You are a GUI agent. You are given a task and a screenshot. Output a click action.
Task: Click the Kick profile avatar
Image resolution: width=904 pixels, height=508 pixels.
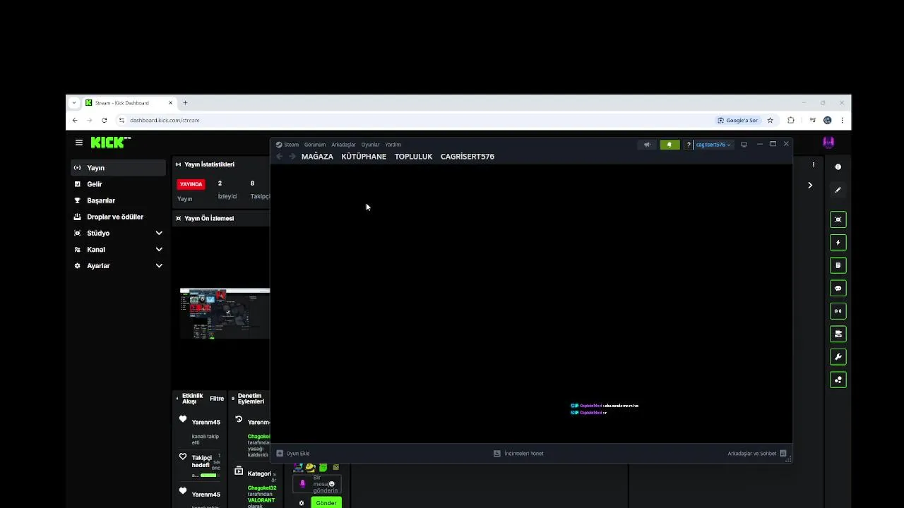click(828, 143)
